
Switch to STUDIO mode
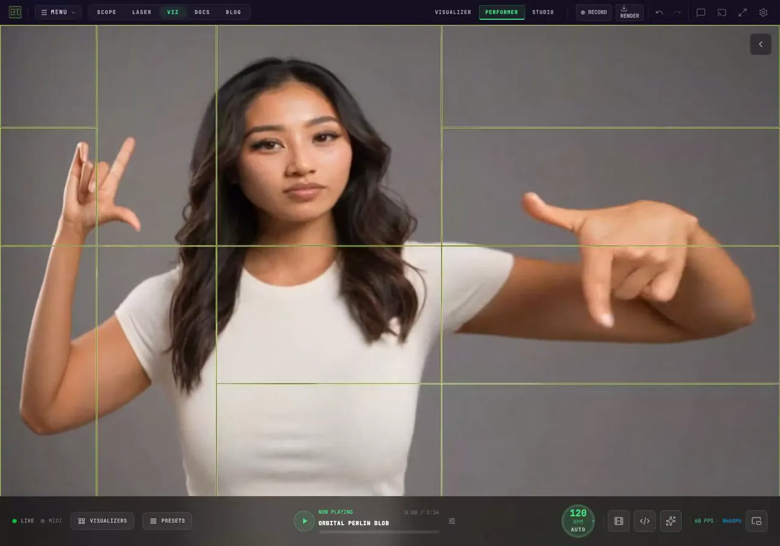543,12
